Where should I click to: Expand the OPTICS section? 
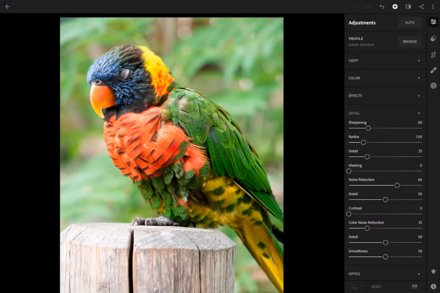pos(385,274)
